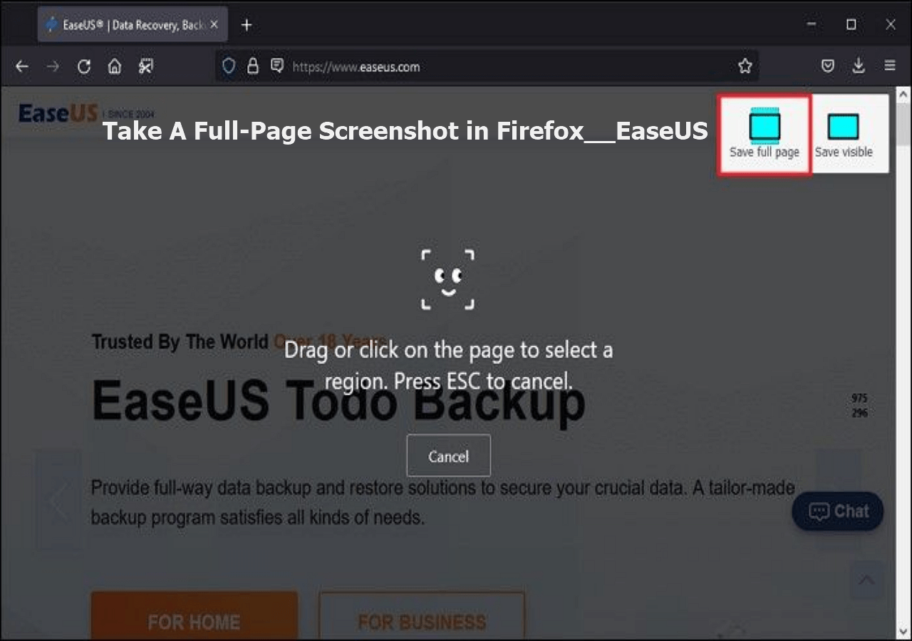Open a new tab with plus button

click(x=247, y=25)
